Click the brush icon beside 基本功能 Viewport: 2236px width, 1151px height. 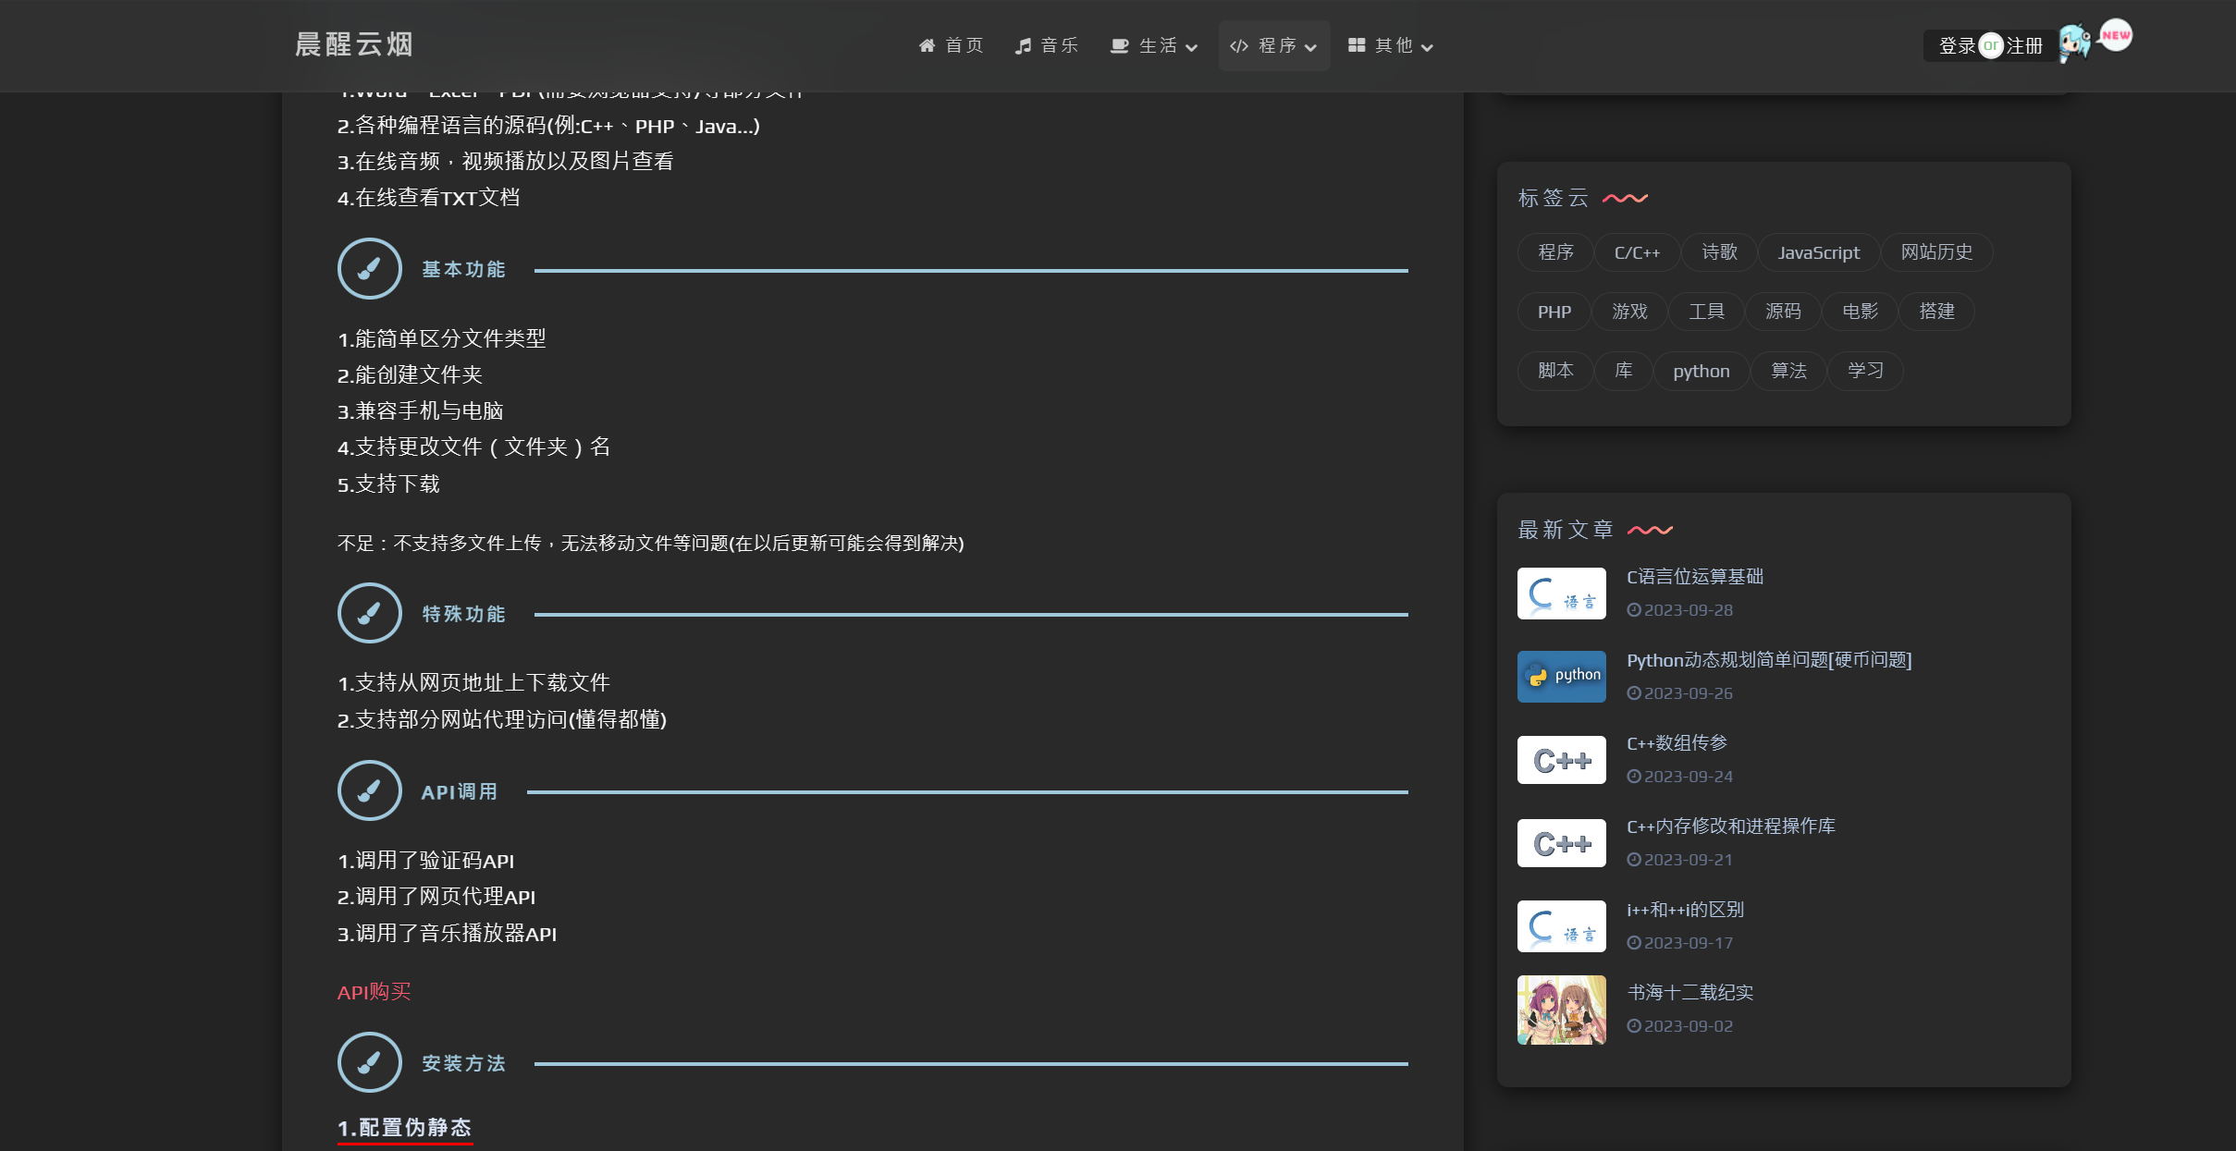click(369, 269)
